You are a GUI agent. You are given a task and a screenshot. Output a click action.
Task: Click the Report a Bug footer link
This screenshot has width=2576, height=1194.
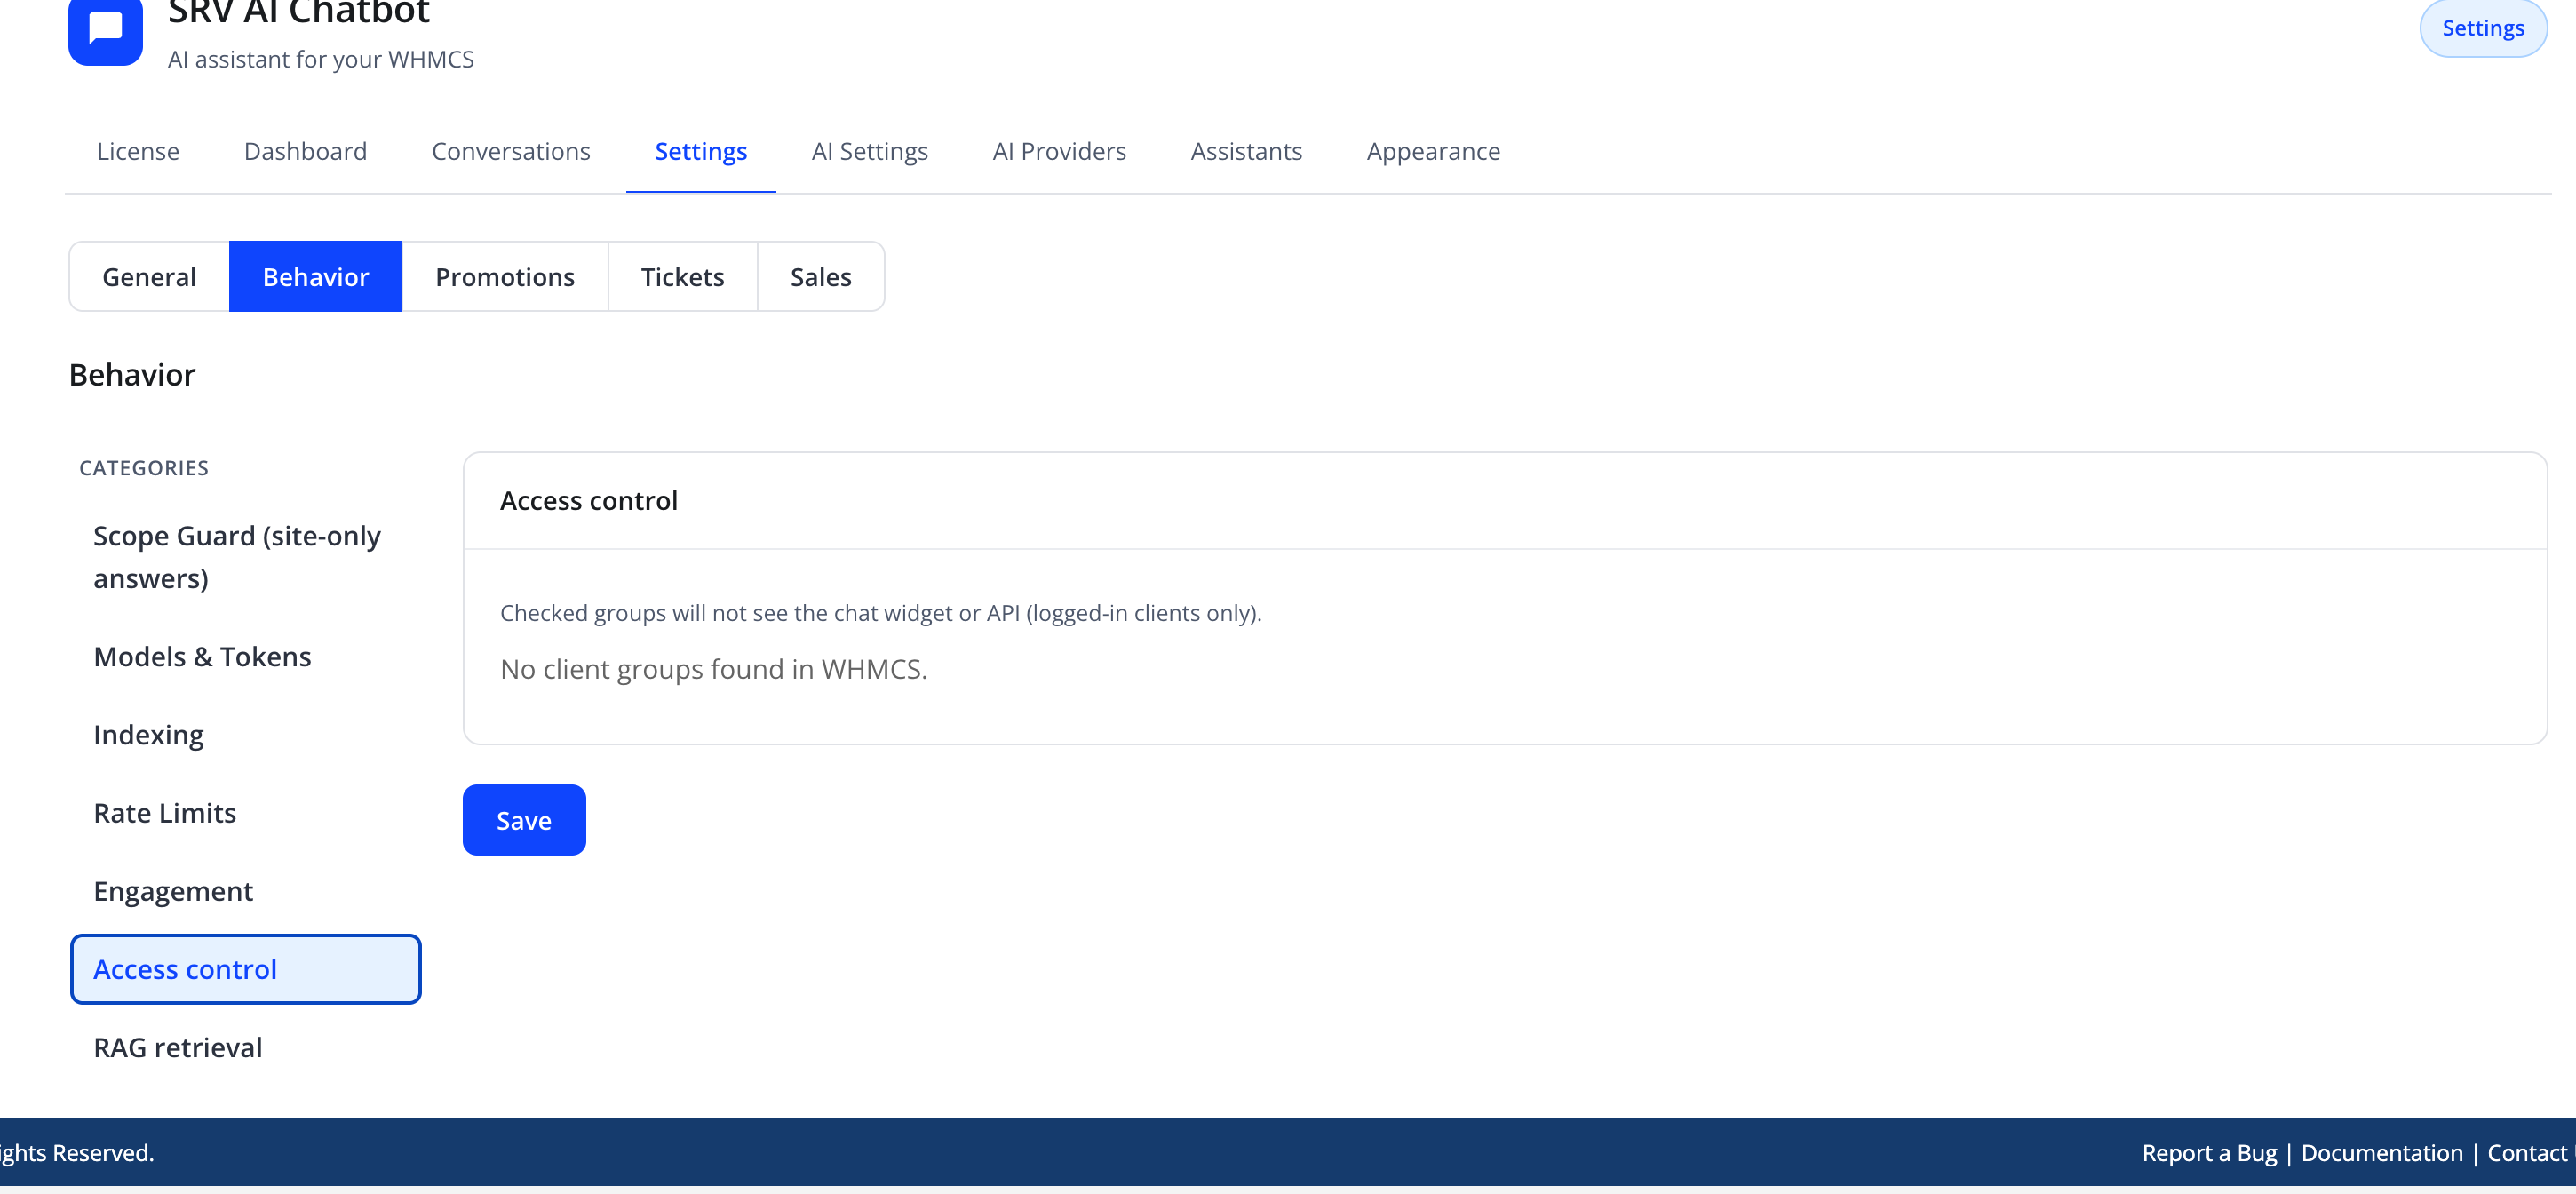click(2209, 1152)
